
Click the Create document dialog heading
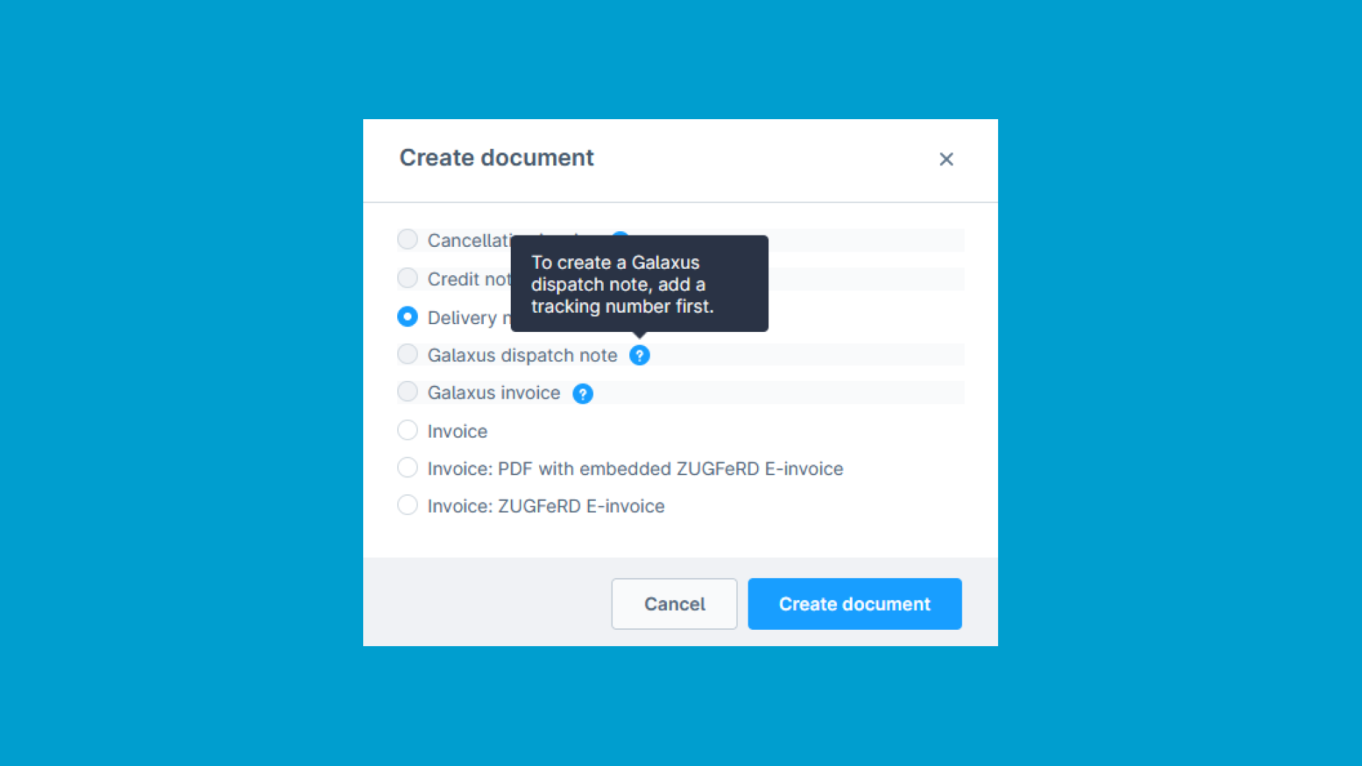[497, 157]
